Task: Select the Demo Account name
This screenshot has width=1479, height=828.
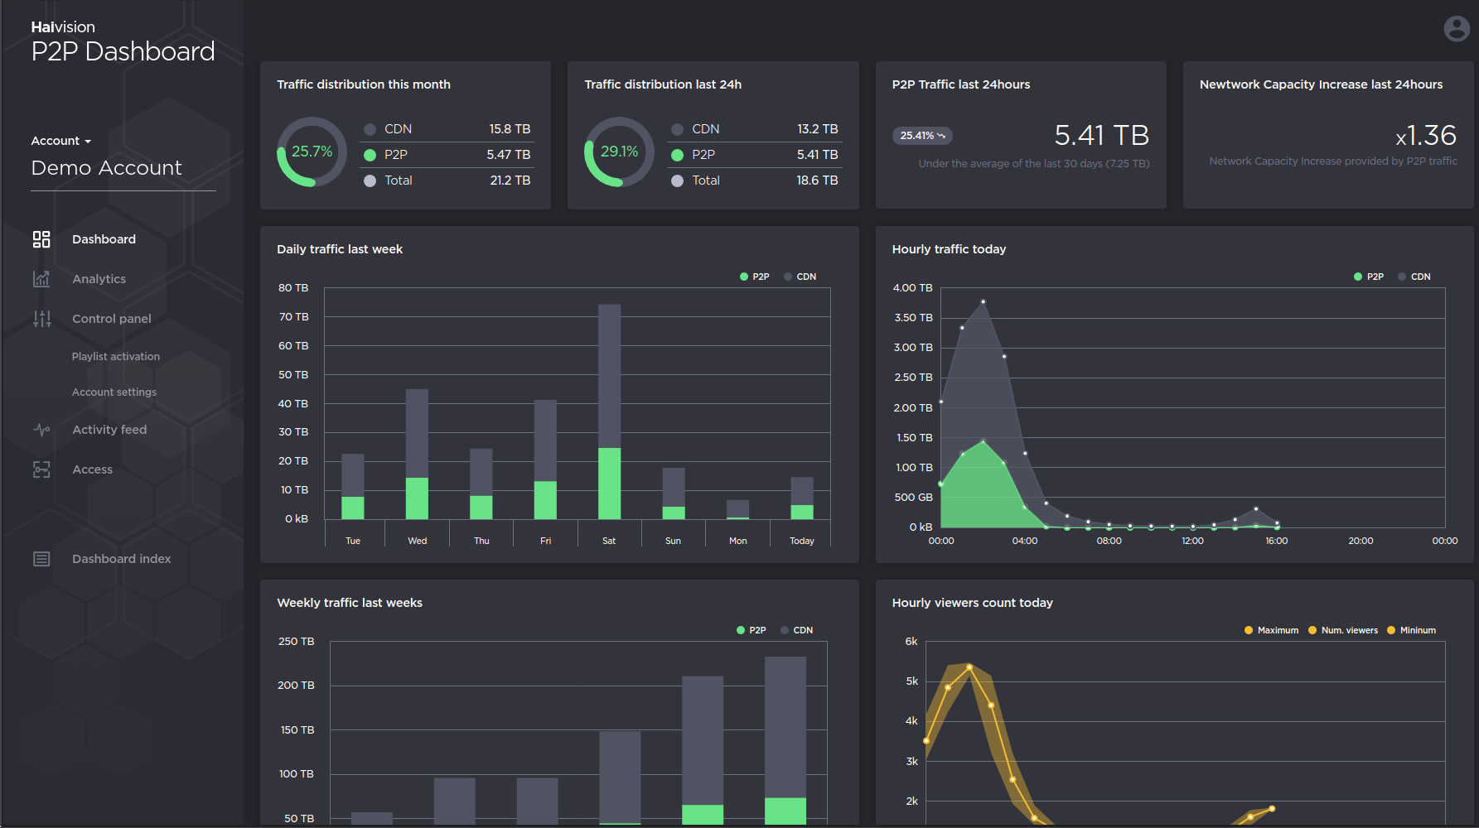Action: click(x=106, y=168)
